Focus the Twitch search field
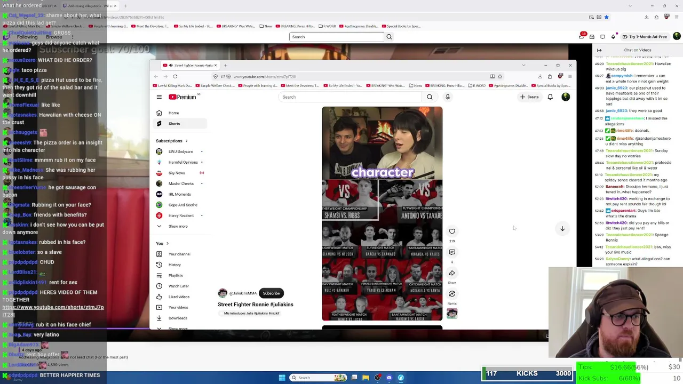Image resolution: width=683 pixels, height=384 pixels. point(336,37)
